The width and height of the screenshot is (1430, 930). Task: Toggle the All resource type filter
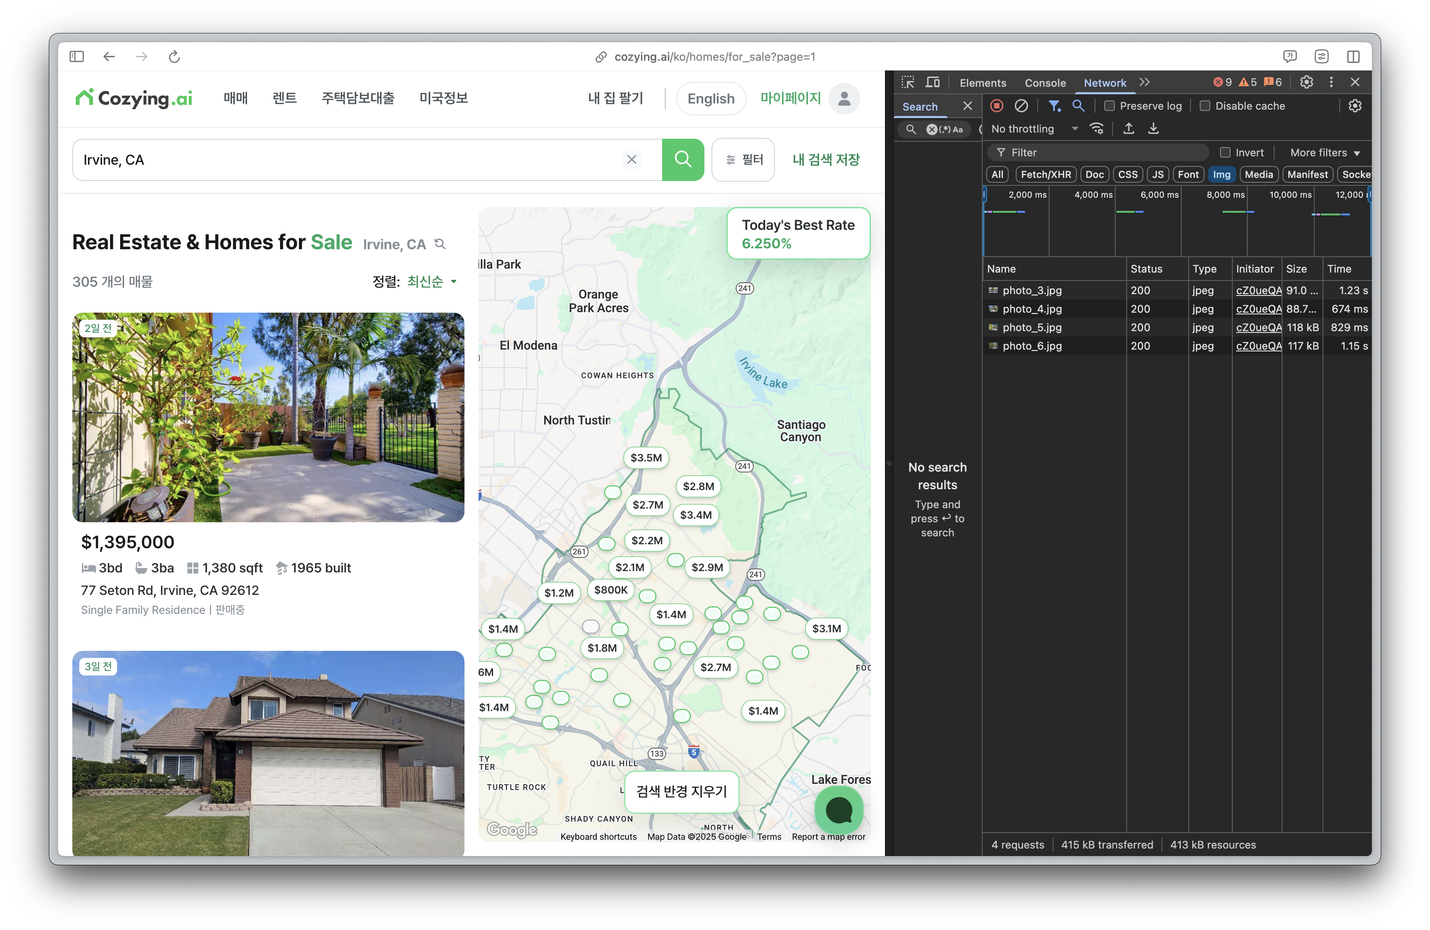click(997, 174)
